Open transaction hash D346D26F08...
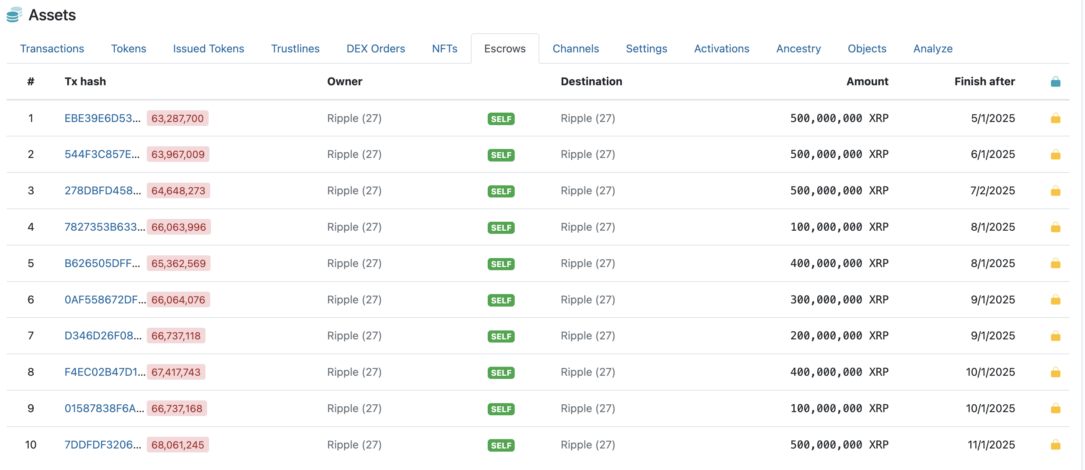The height and width of the screenshot is (470, 1085). point(103,336)
